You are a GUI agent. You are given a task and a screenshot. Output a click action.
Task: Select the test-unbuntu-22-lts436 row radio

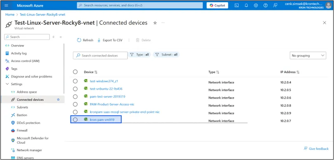pos(75,89)
